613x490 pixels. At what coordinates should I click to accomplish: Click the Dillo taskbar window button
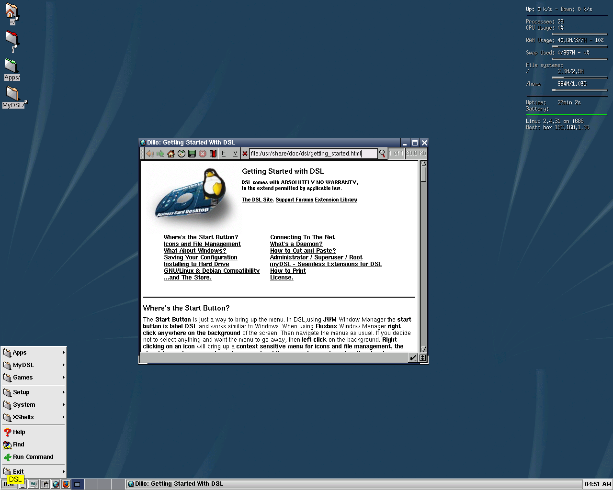tap(354, 484)
